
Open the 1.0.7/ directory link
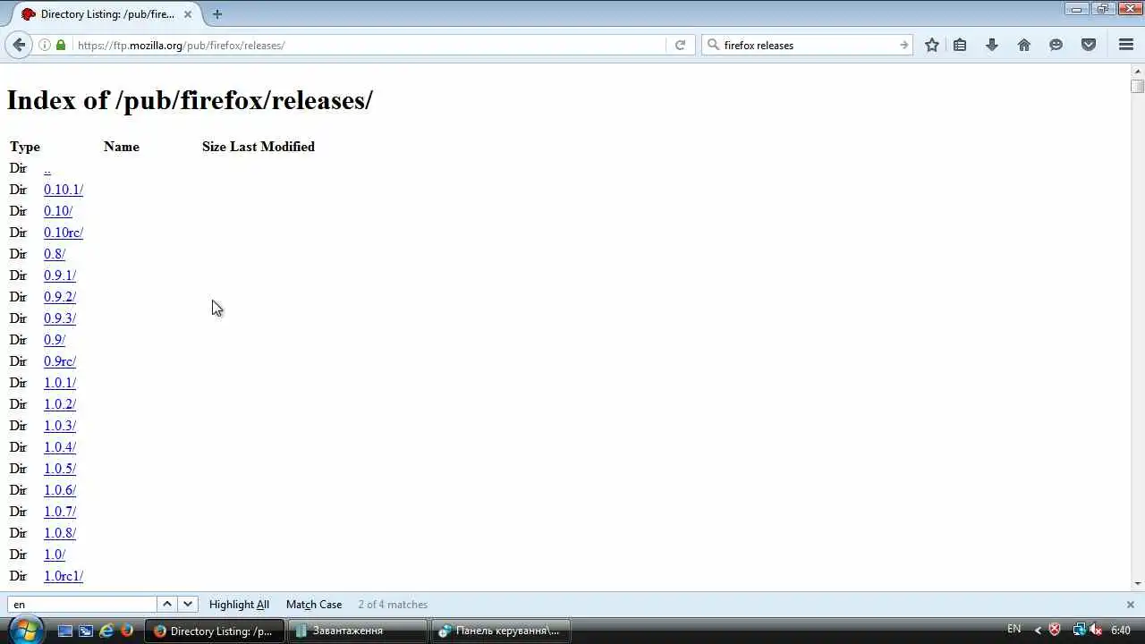click(x=60, y=512)
